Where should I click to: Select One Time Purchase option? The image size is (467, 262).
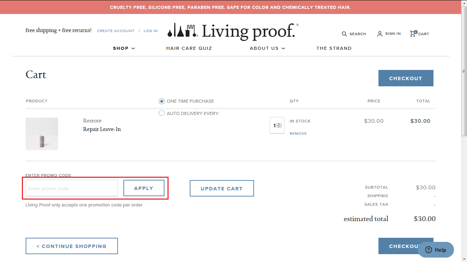click(162, 101)
